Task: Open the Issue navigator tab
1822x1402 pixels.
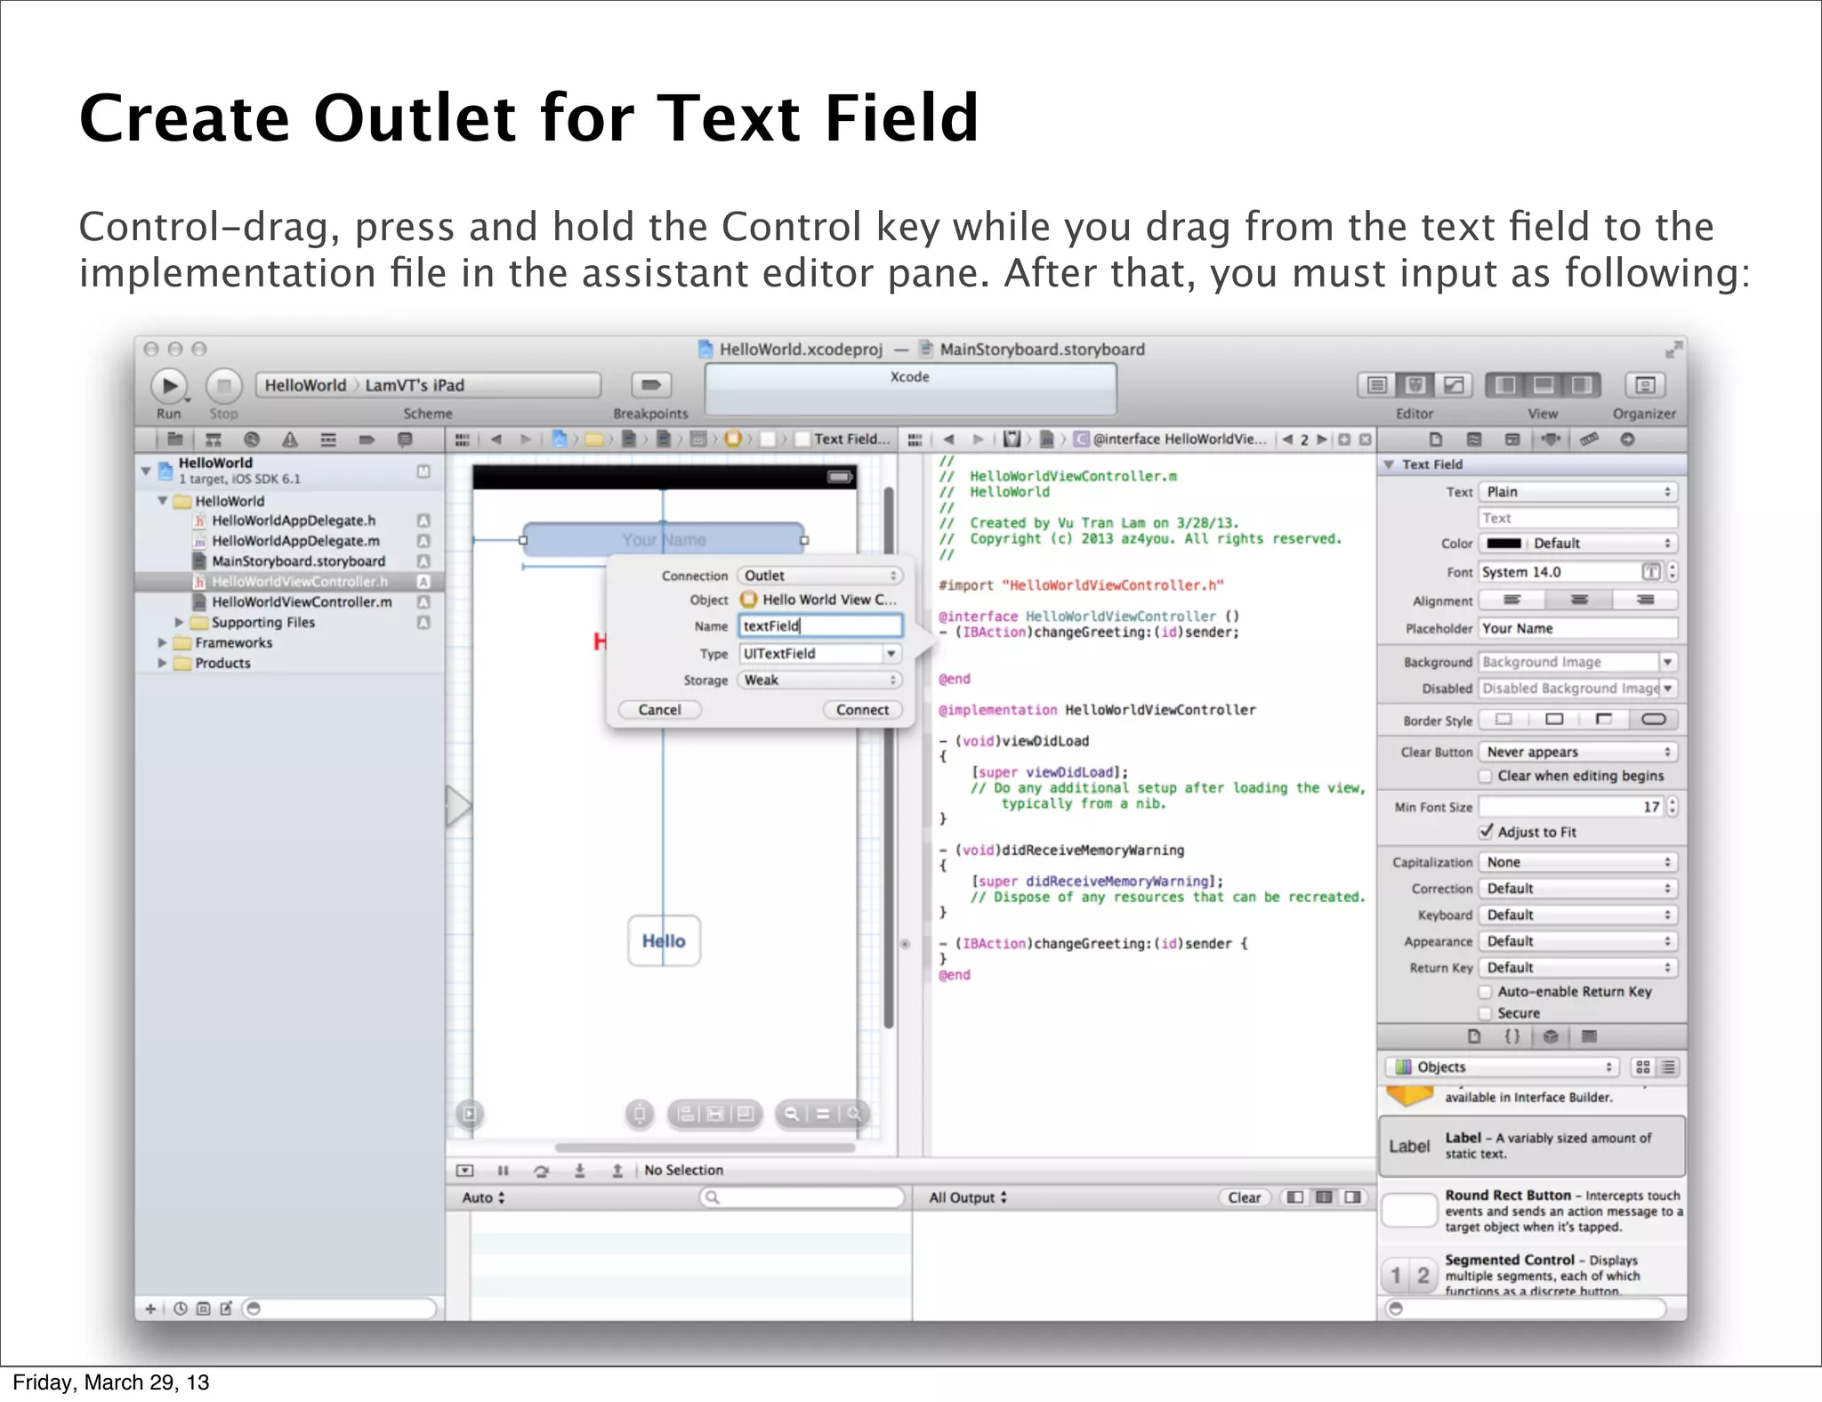Action: (290, 439)
